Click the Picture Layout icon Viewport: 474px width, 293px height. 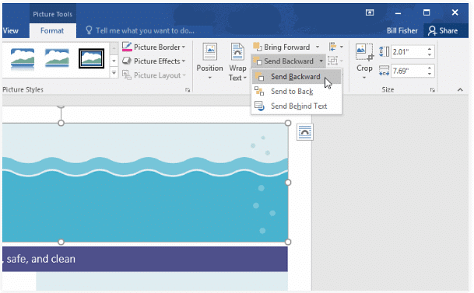click(x=127, y=75)
